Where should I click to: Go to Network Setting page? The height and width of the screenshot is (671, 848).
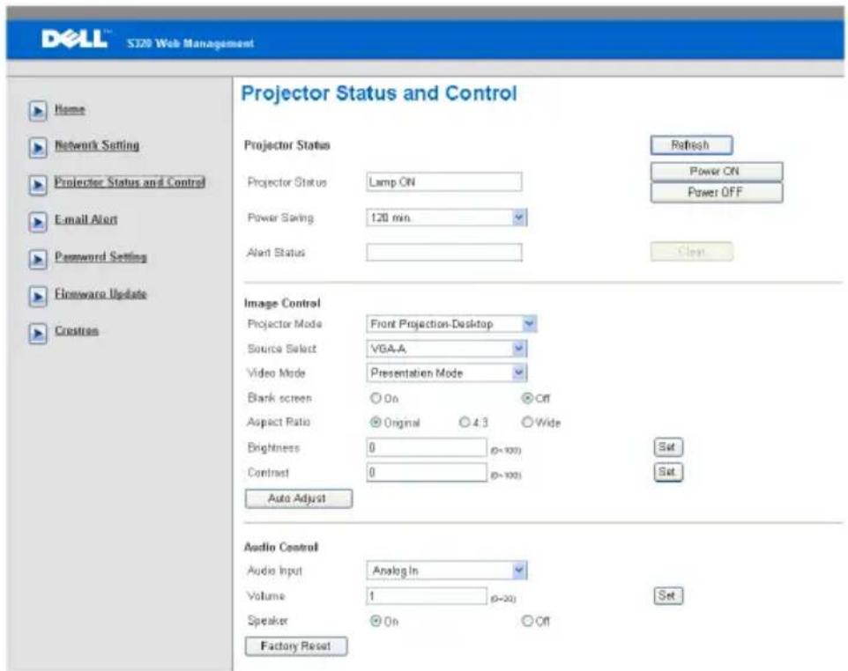click(97, 145)
